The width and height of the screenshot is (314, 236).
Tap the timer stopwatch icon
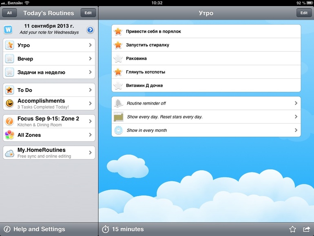(106, 229)
